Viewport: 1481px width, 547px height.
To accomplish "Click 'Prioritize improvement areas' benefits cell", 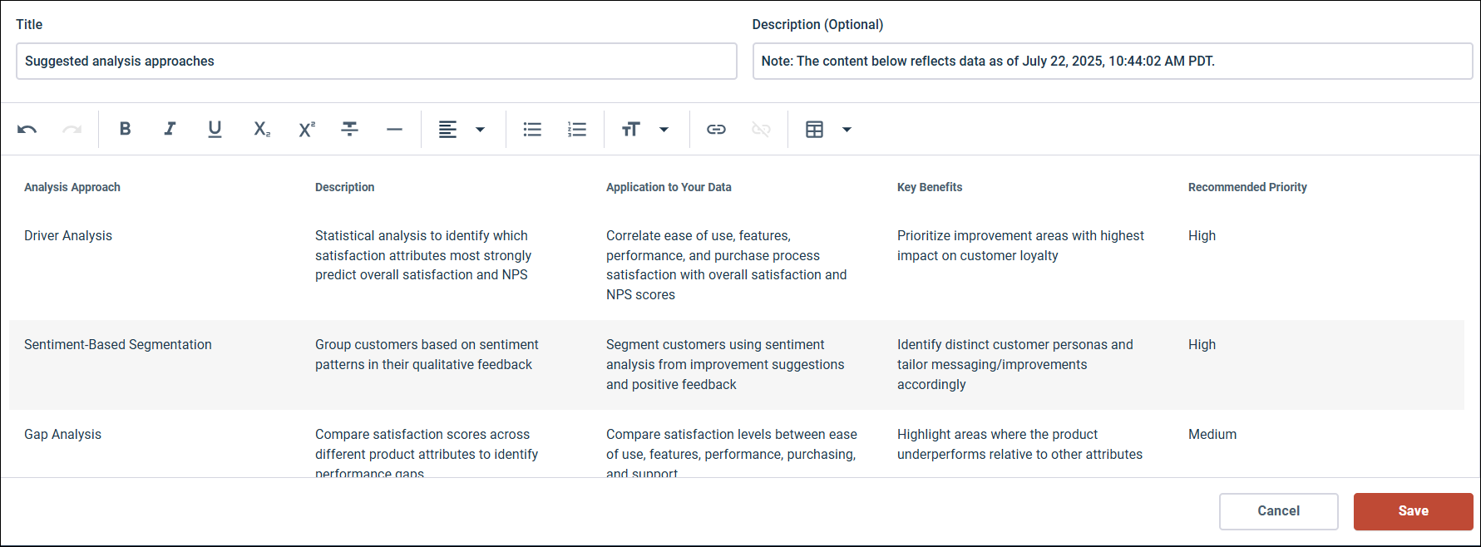I will pos(1020,246).
